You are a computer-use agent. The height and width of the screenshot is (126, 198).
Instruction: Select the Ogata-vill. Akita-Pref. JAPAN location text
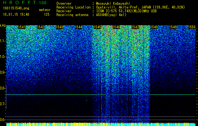point(140,7)
